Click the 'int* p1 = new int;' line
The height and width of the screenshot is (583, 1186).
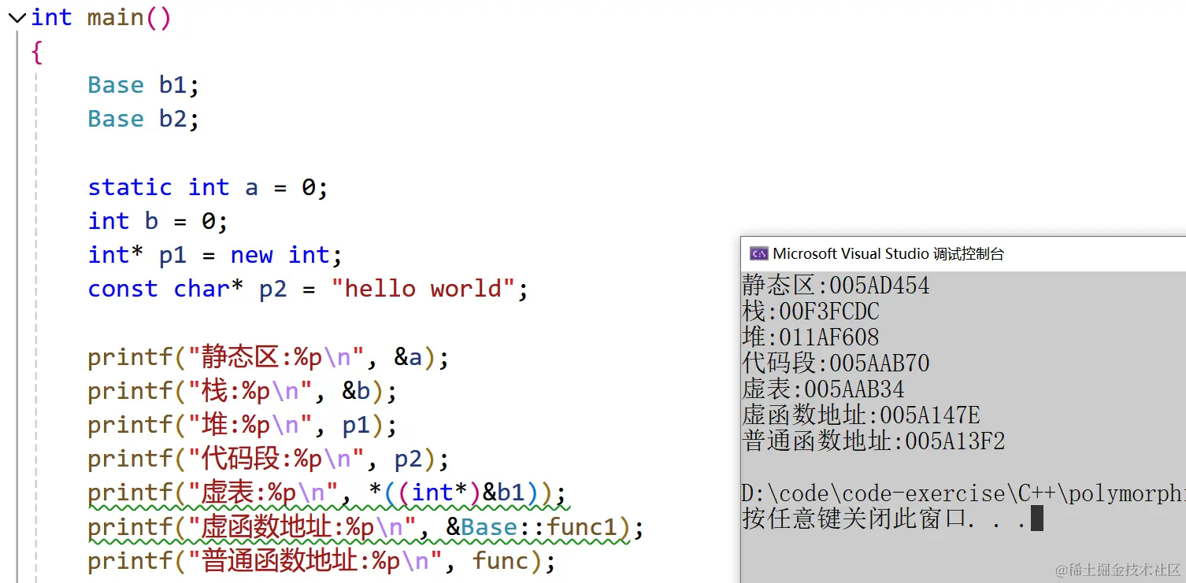click(x=215, y=255)
